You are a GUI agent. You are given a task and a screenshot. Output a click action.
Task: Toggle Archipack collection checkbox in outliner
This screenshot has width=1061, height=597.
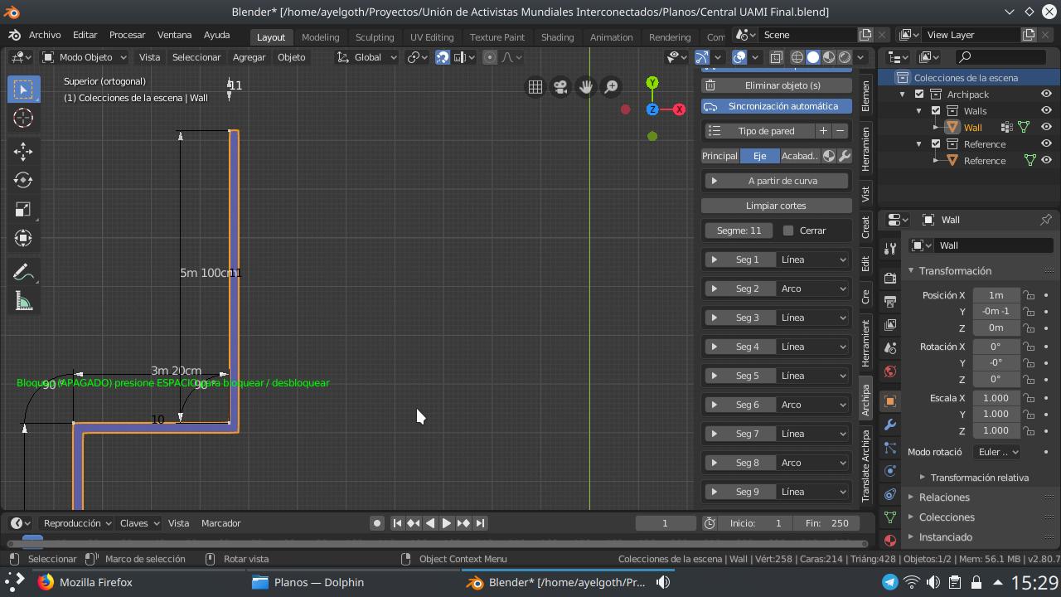(x=919, y=95)
